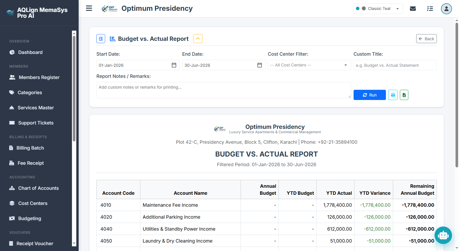The height and width of the screenshot is (251, 459).
Task: Open Services Master menu item
Action: pyautogui.click(x=36, y=108)
